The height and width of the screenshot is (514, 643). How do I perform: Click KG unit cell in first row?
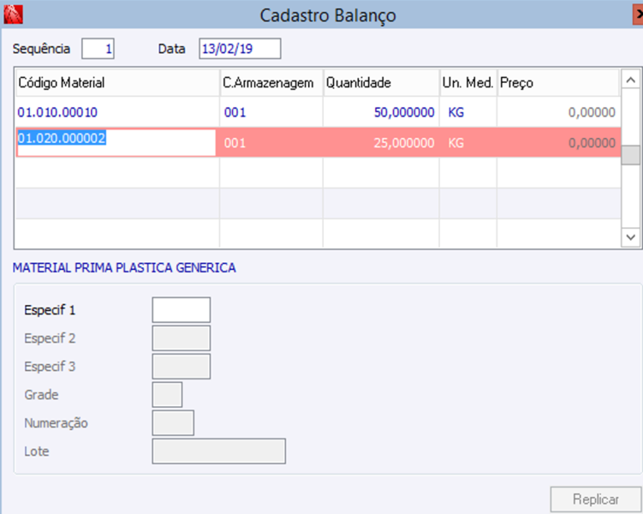point(467,112)
